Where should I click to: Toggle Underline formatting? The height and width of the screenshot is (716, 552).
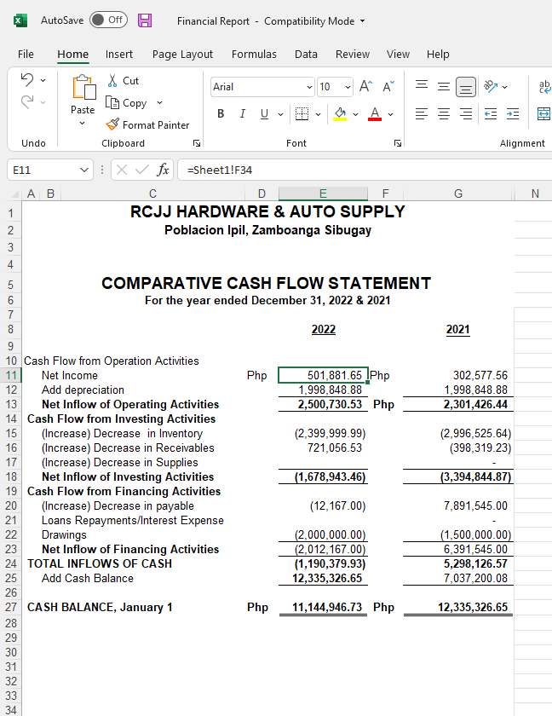(x=264, y=113)
